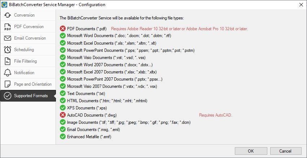Screen dimensions: 307x158
Task: Click the Scheduling alarm clock icon
Action: click(8, 50)
